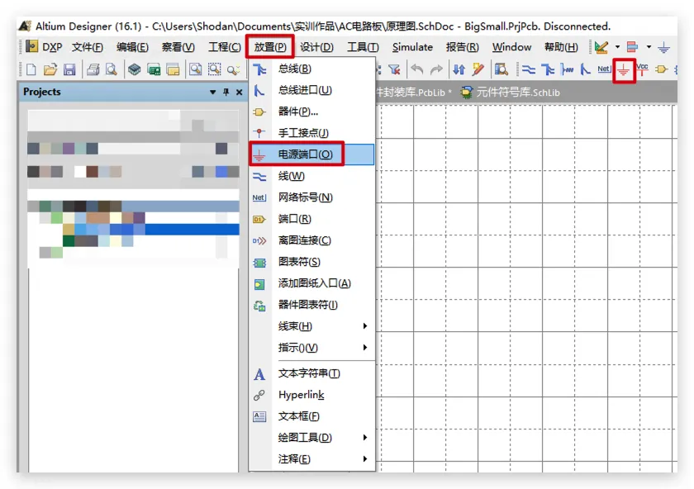Choose 手工接点(J) from the menu
Viewport: 694px width, 489px height.
(x=312, y=133)
